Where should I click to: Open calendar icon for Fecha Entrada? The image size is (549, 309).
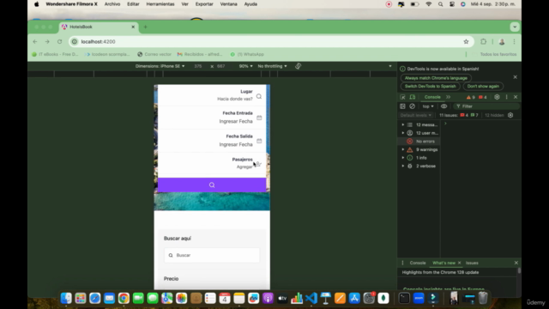pos(259,118)
